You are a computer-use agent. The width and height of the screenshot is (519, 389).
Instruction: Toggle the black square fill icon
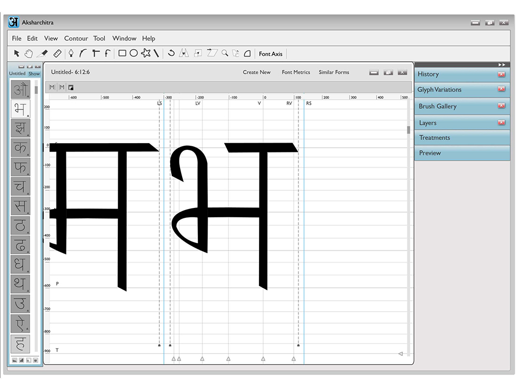point(71,88)
